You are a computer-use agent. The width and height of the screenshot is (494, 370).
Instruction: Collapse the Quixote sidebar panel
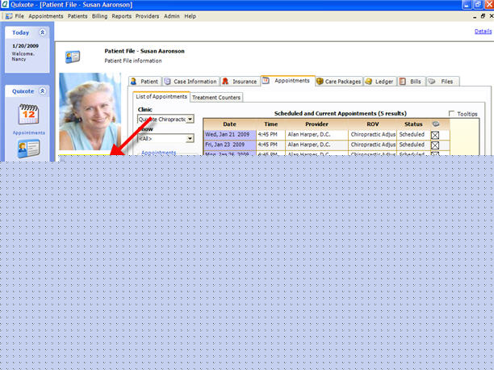(42, 91)
